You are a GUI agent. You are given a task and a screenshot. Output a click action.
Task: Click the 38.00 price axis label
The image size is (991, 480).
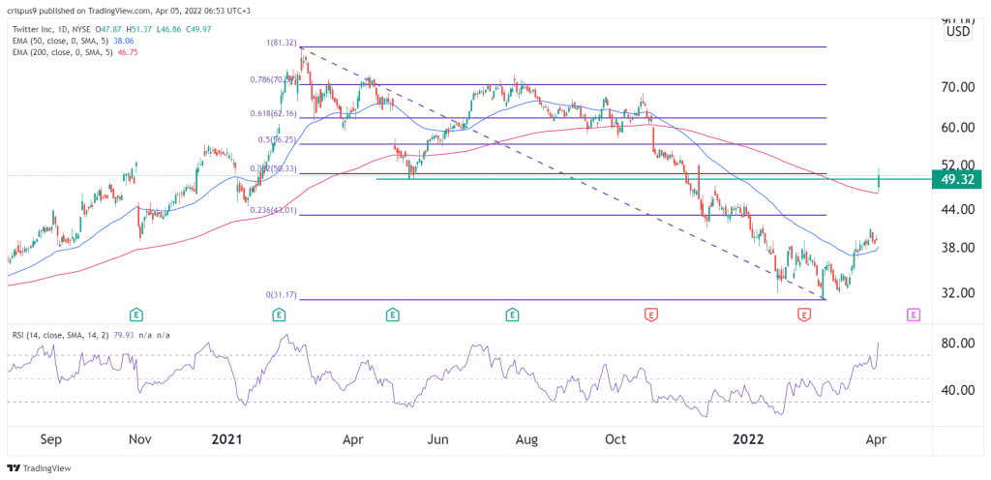tap(958, 248)
